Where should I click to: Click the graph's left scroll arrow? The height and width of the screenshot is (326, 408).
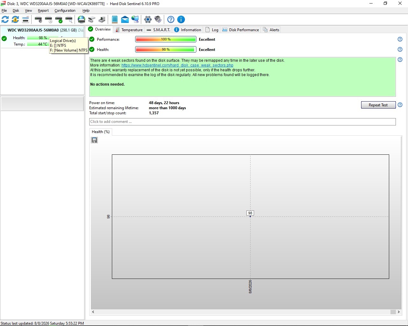tap(93, 312)
